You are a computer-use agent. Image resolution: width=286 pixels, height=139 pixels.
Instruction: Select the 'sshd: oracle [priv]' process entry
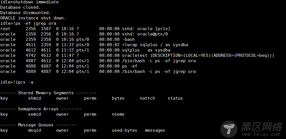146,29
